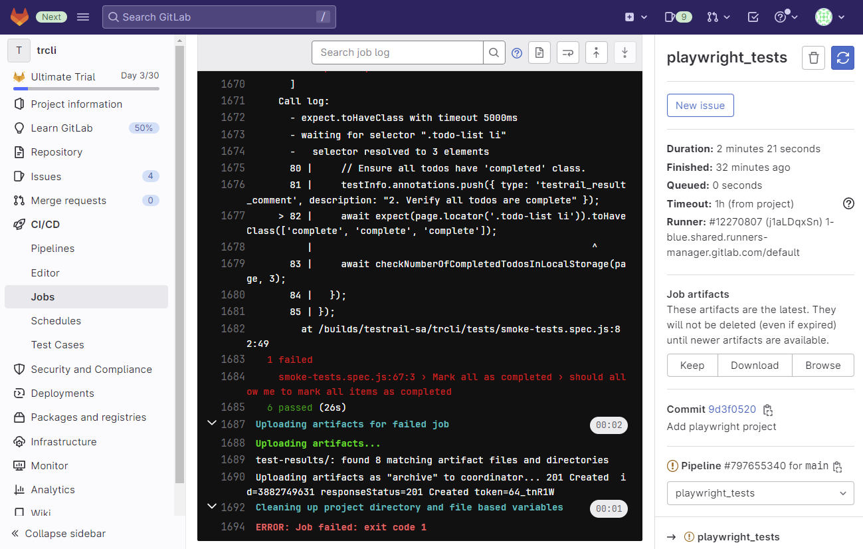Download the job artifacts

tap(754, 366)
